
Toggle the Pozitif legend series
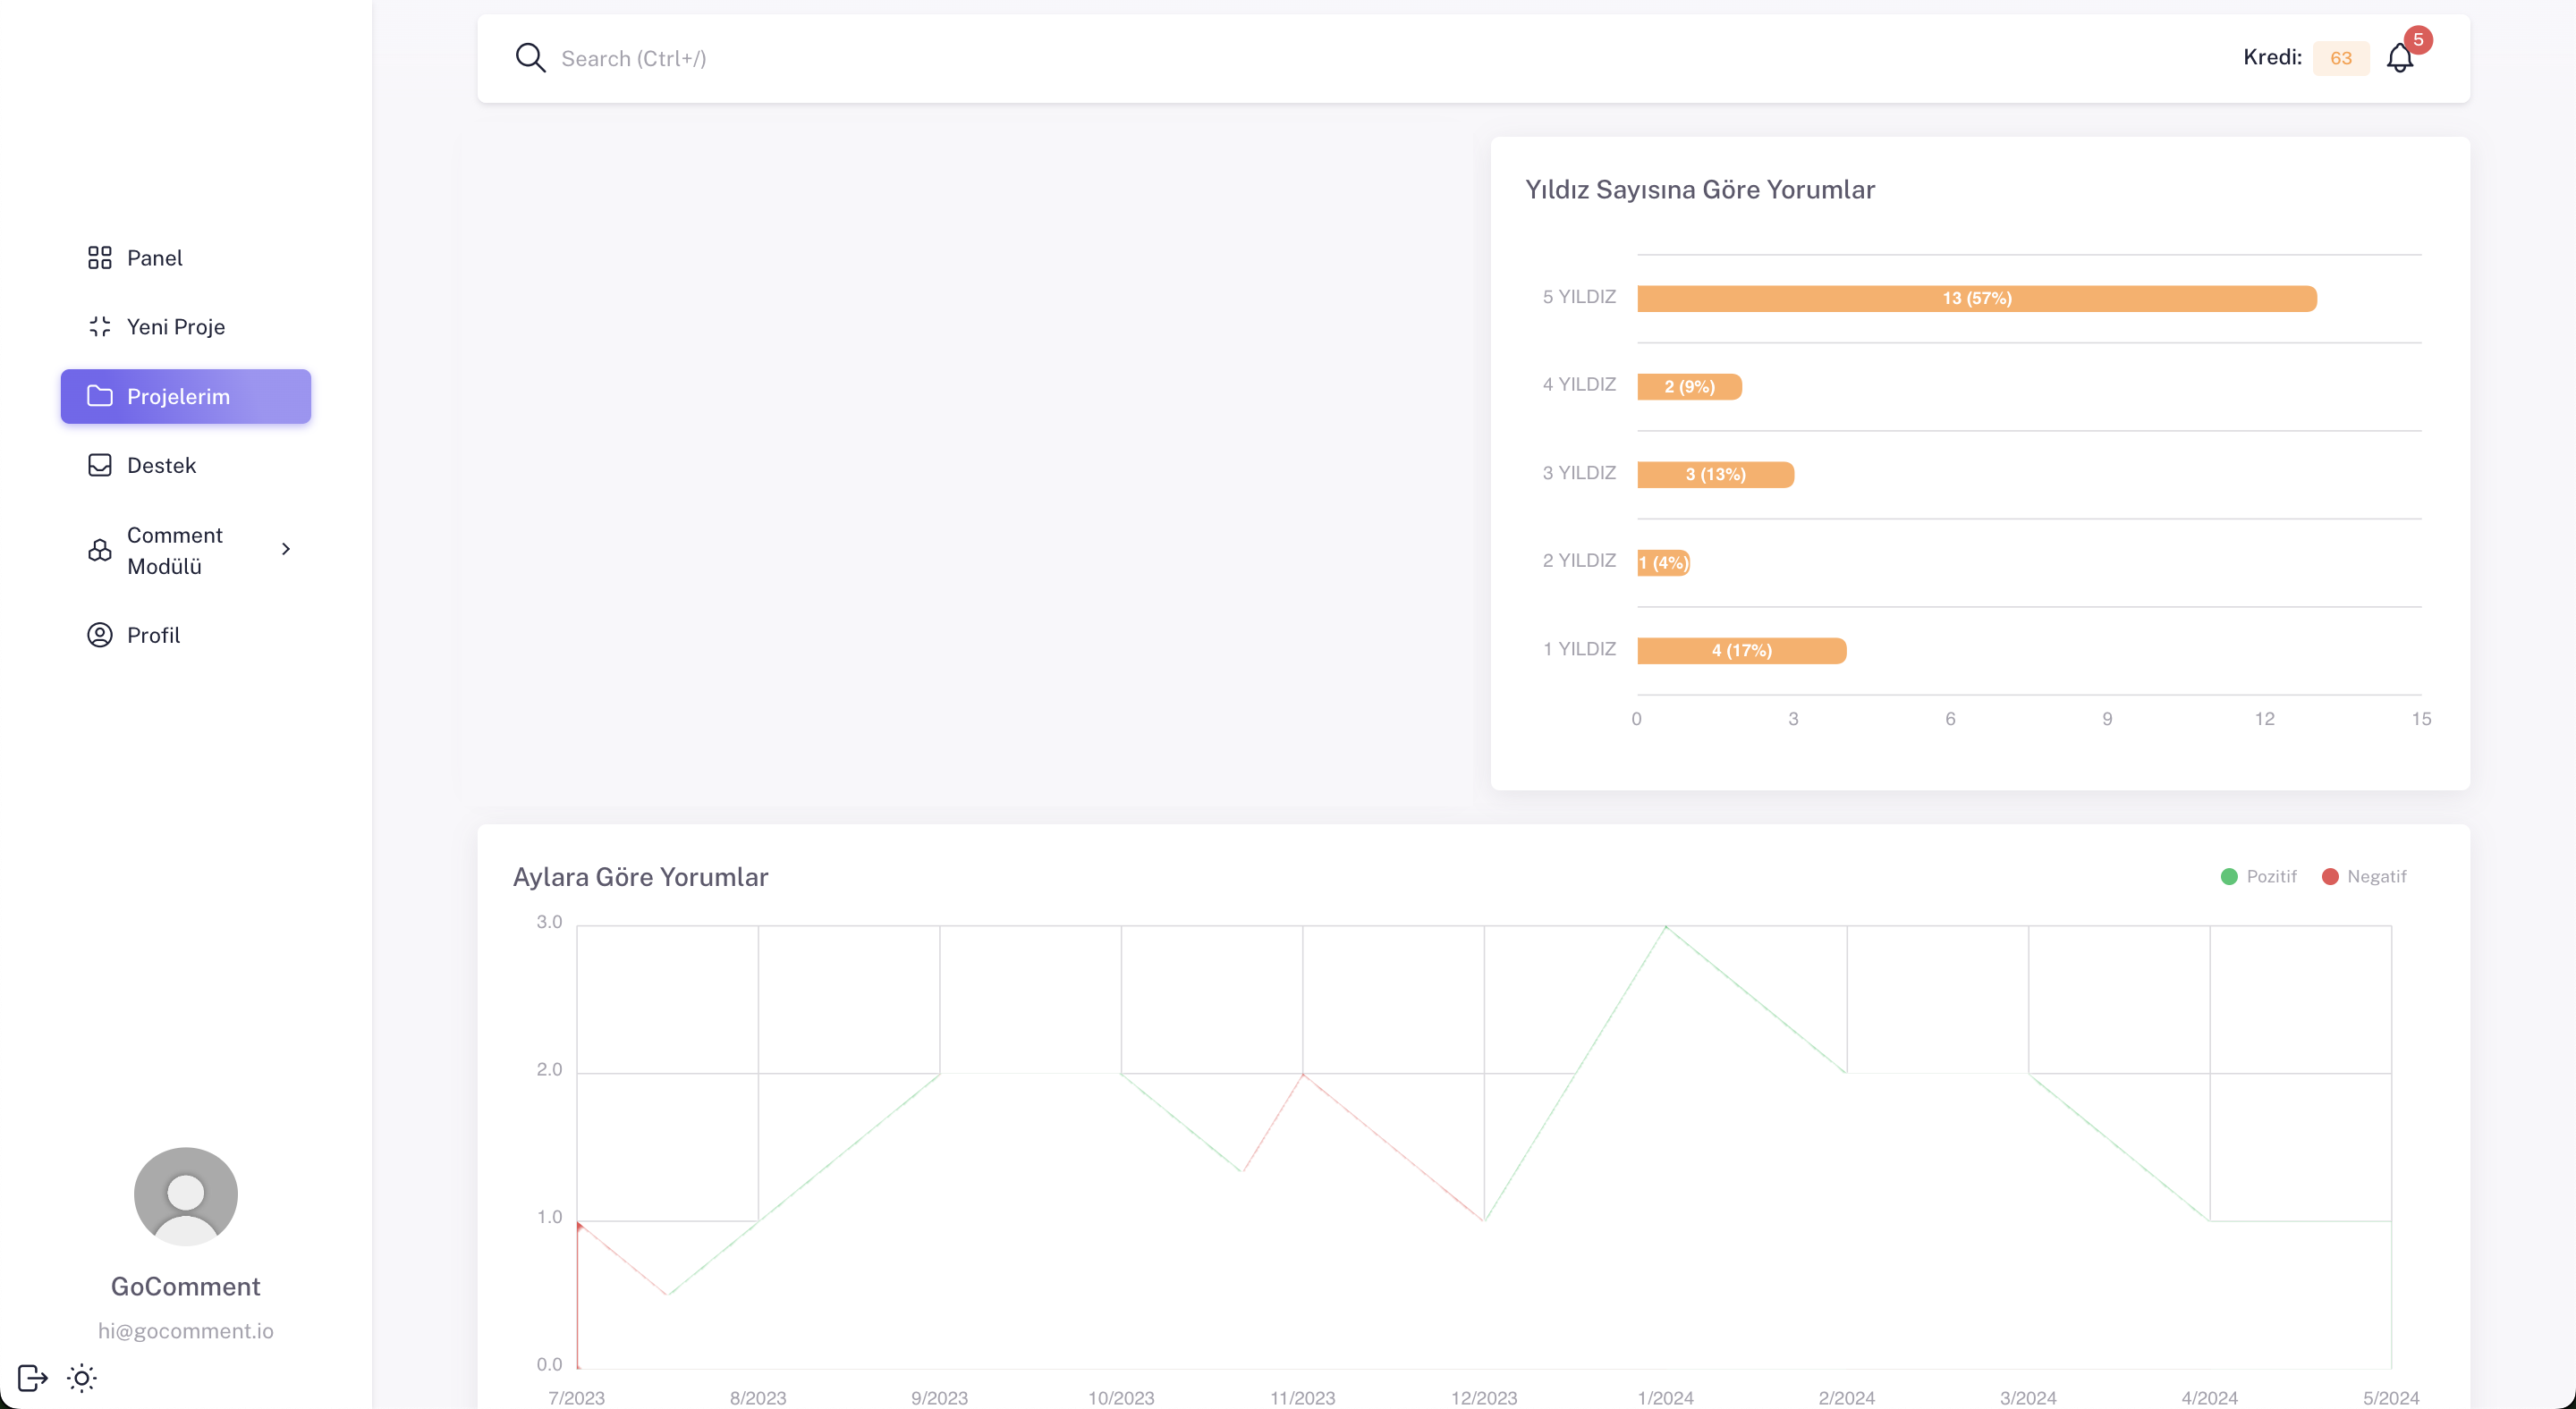click(x=2259, y=876)
